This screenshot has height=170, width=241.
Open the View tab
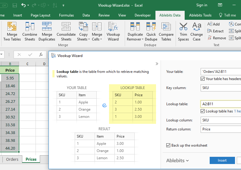coord(122,15)
